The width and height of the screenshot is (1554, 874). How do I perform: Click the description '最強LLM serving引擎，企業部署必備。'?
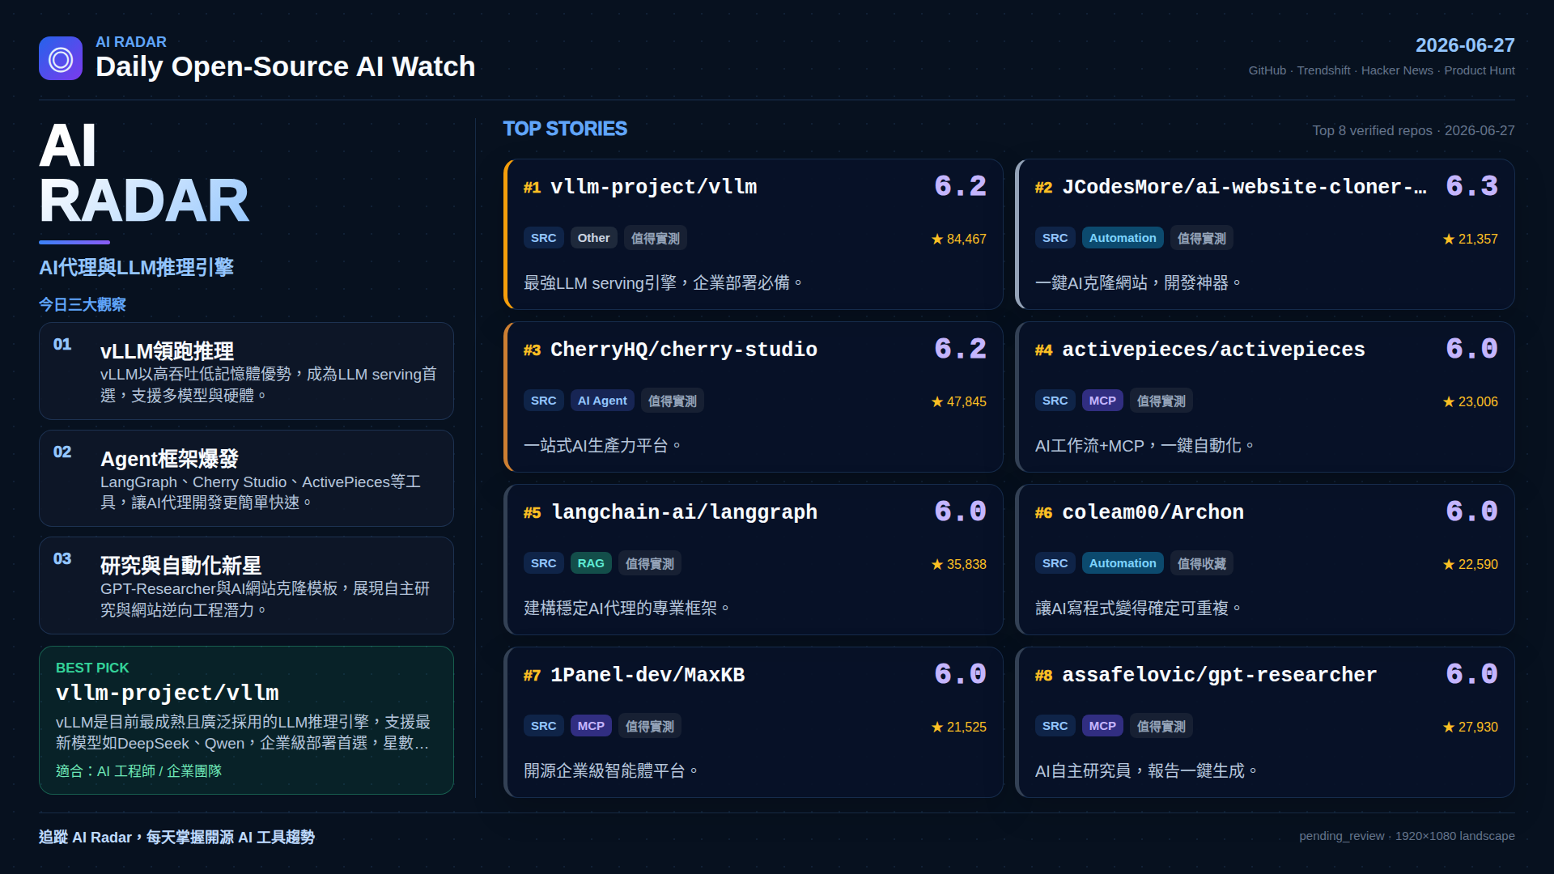664,283
